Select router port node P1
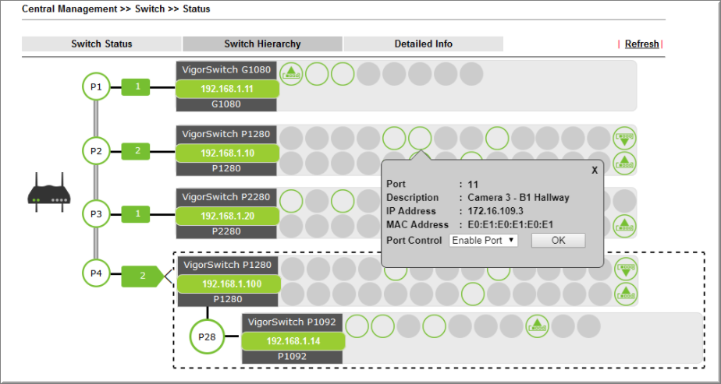 coord(96,86)
